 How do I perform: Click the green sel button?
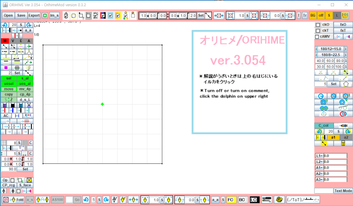click(9, 78)
